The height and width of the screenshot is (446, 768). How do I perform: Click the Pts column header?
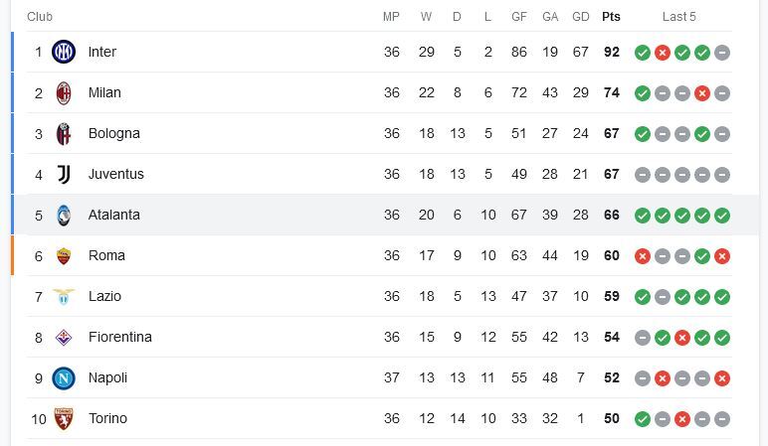(611, 17)
